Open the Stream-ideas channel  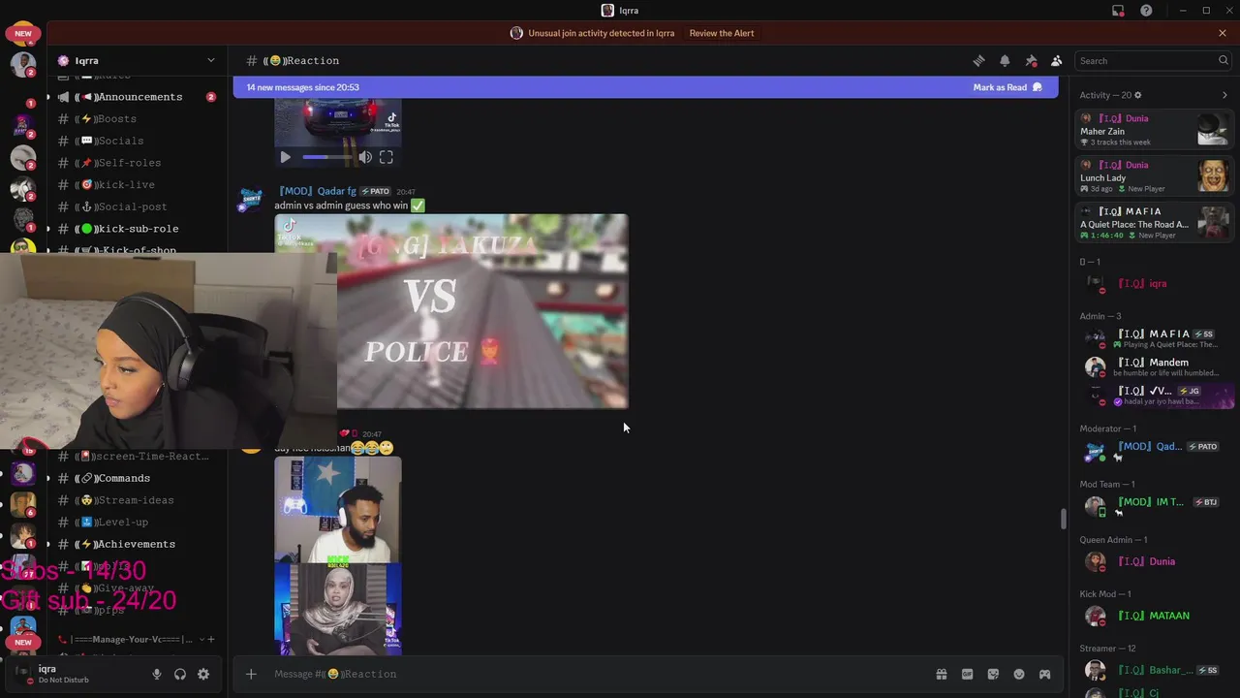coord(136,500)
